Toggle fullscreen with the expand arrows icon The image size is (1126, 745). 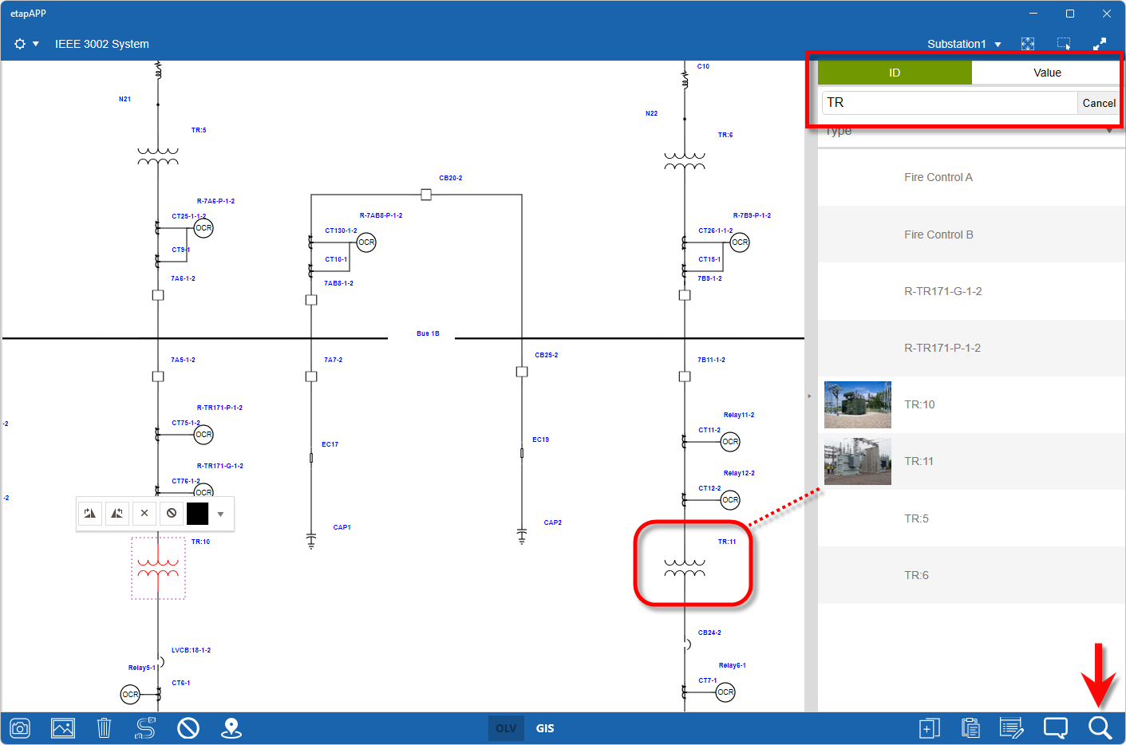tap(1100, 44)
